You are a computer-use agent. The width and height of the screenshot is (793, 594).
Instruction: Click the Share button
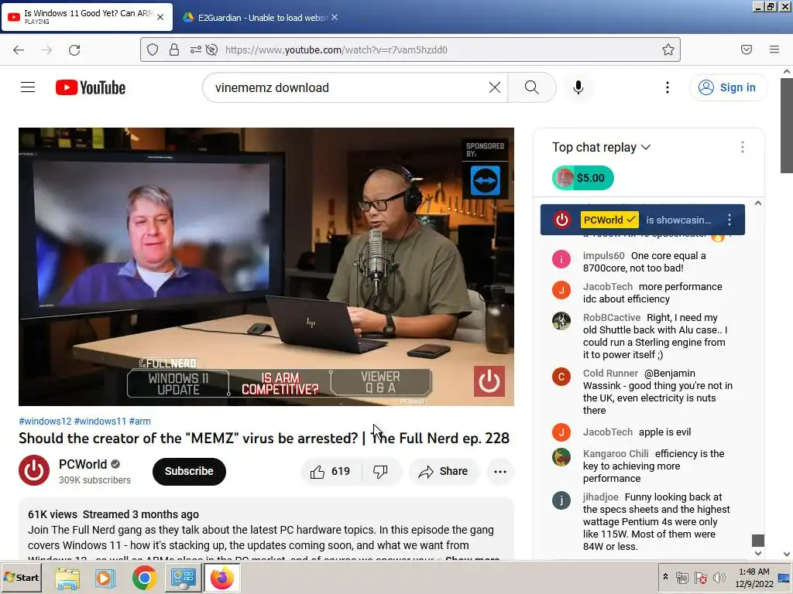coord(443,471)
